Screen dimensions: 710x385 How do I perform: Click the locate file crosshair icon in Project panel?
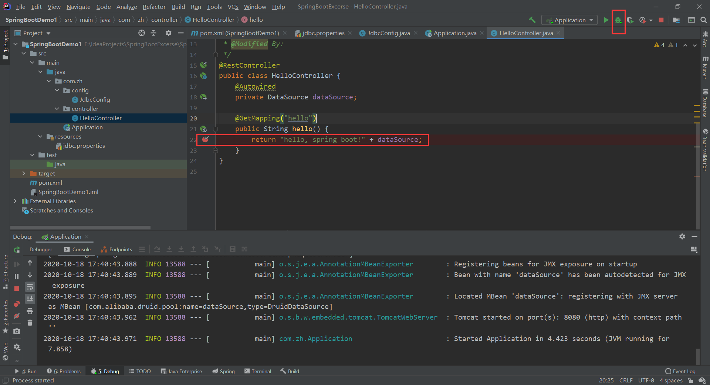click(142, 33)
